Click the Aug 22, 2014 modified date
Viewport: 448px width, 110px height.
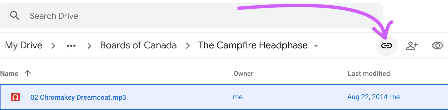coord(367,97)
